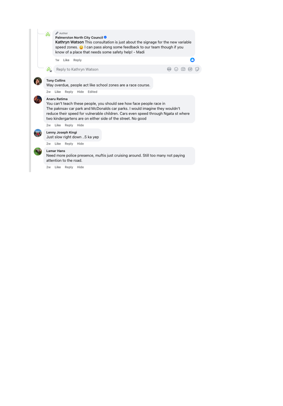The width and height of the screenshot is (283, 406).
Task: Open Anaru Ratima's profile picture
Action: coord(38,100)
